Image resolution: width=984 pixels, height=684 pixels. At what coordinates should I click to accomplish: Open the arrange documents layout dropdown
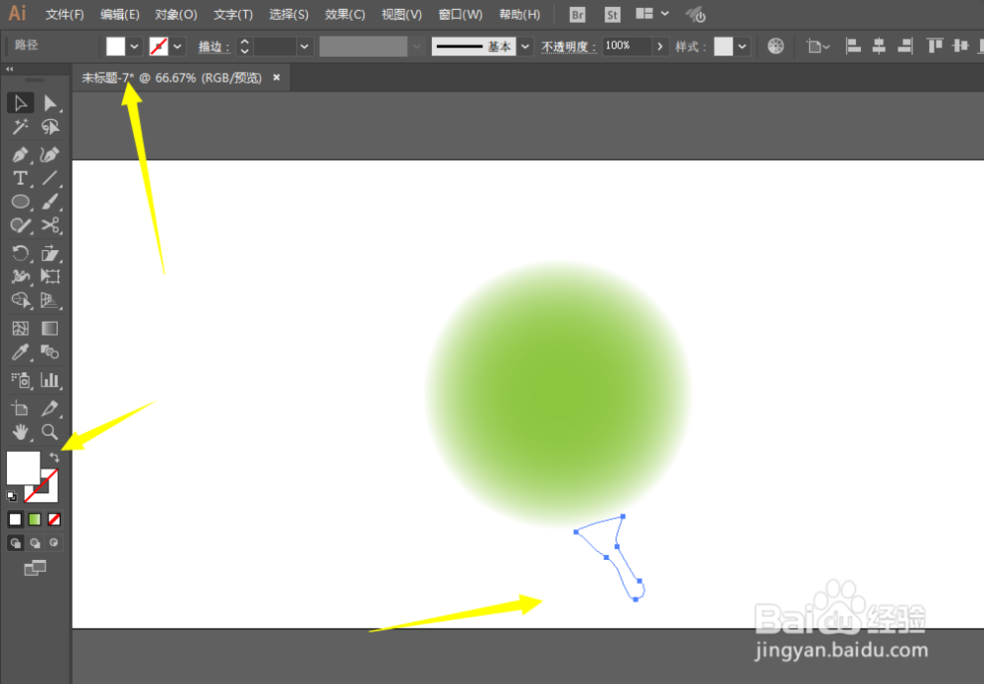coord(652,14)
